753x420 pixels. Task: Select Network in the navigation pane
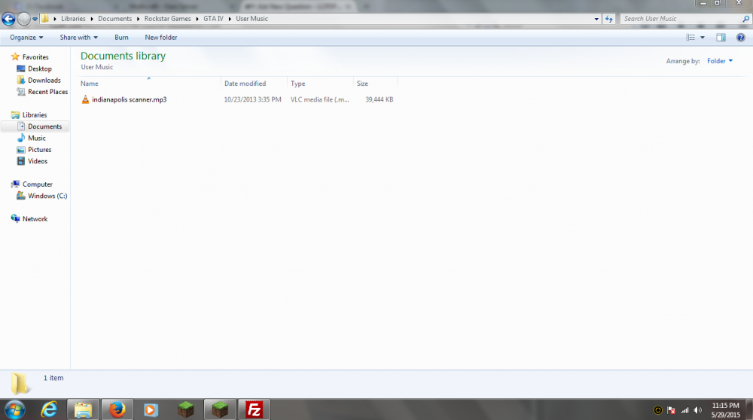[x=35, y=218]
